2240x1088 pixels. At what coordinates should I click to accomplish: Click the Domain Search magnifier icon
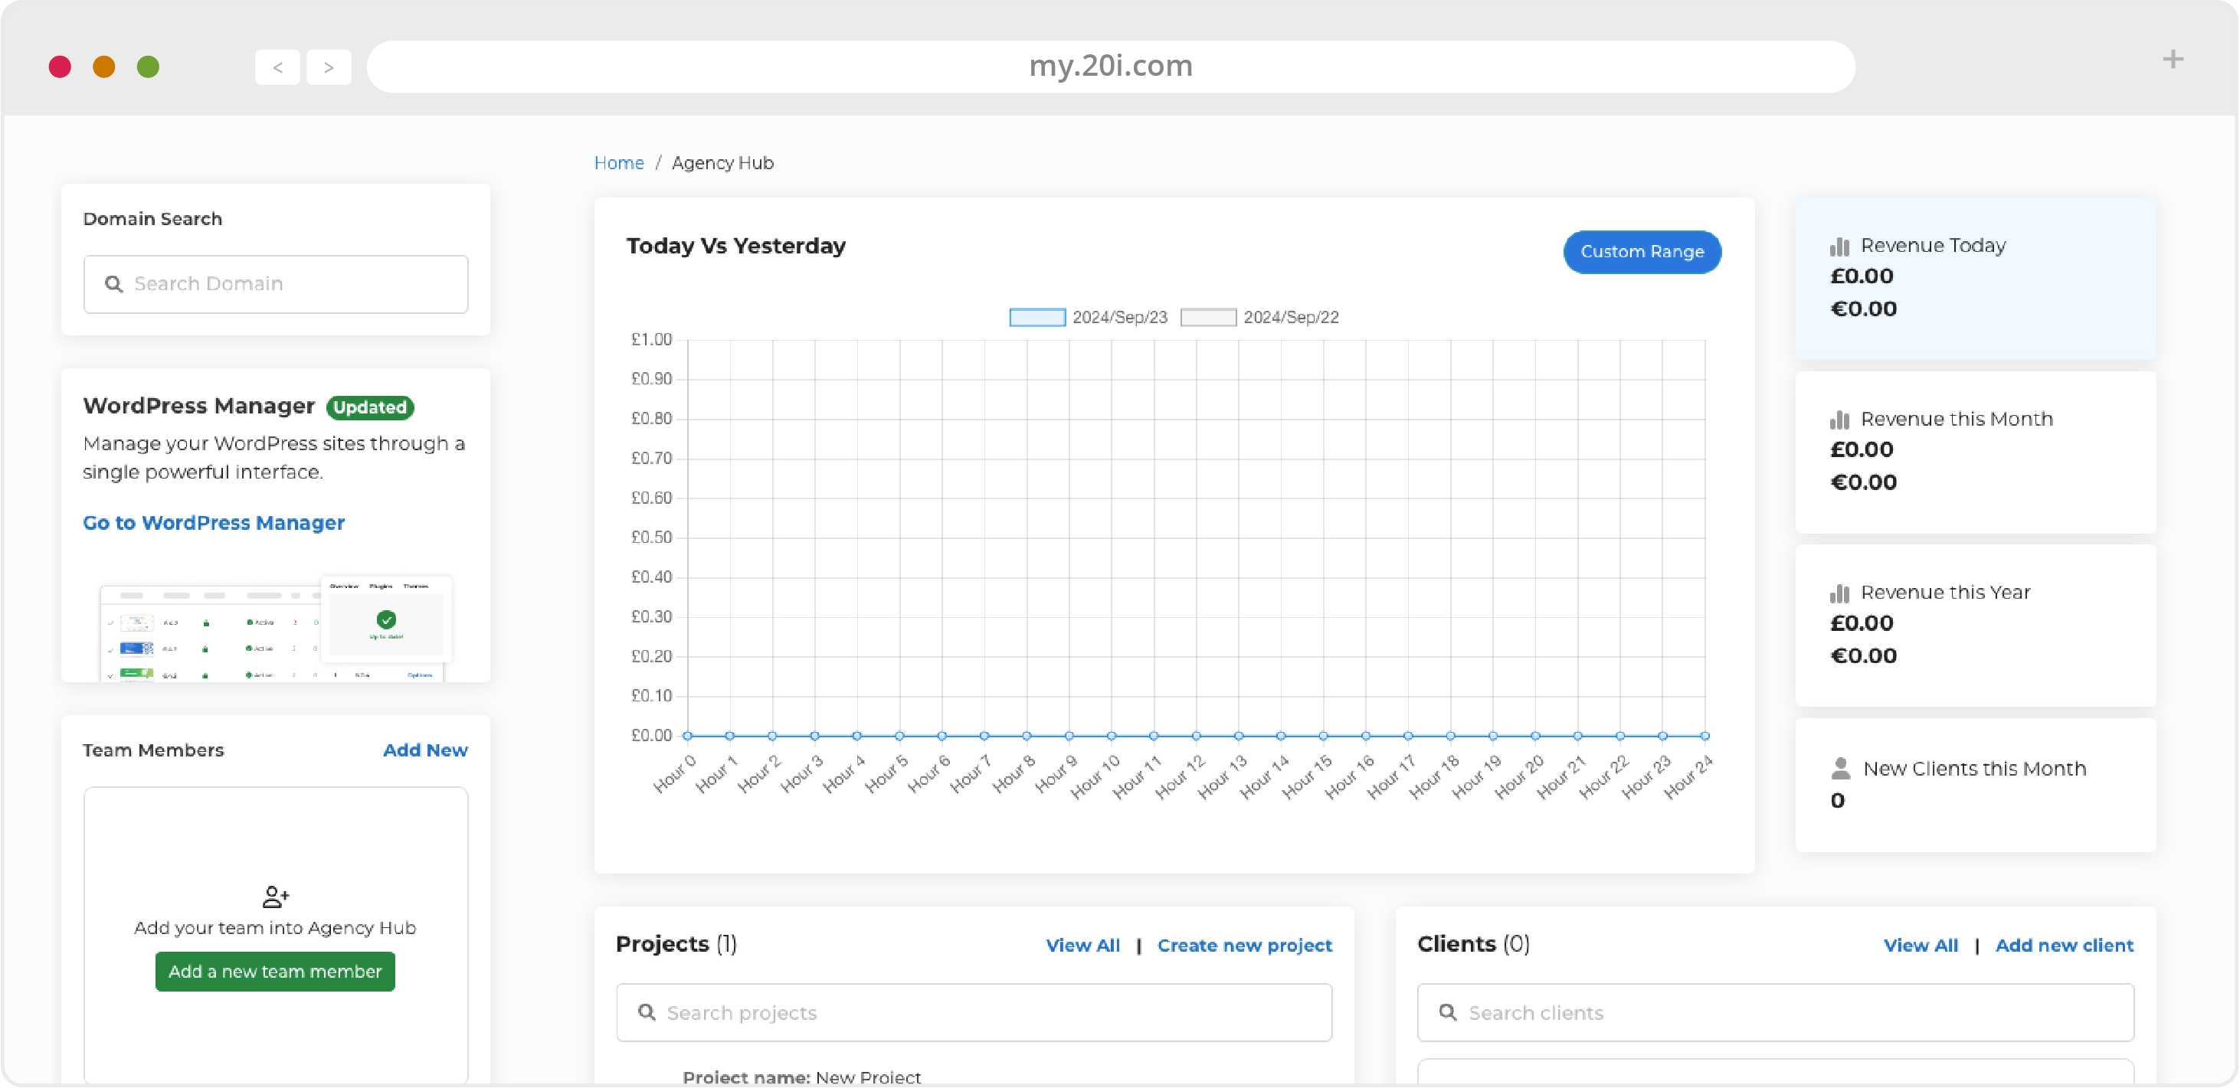[x=114, y=283]
